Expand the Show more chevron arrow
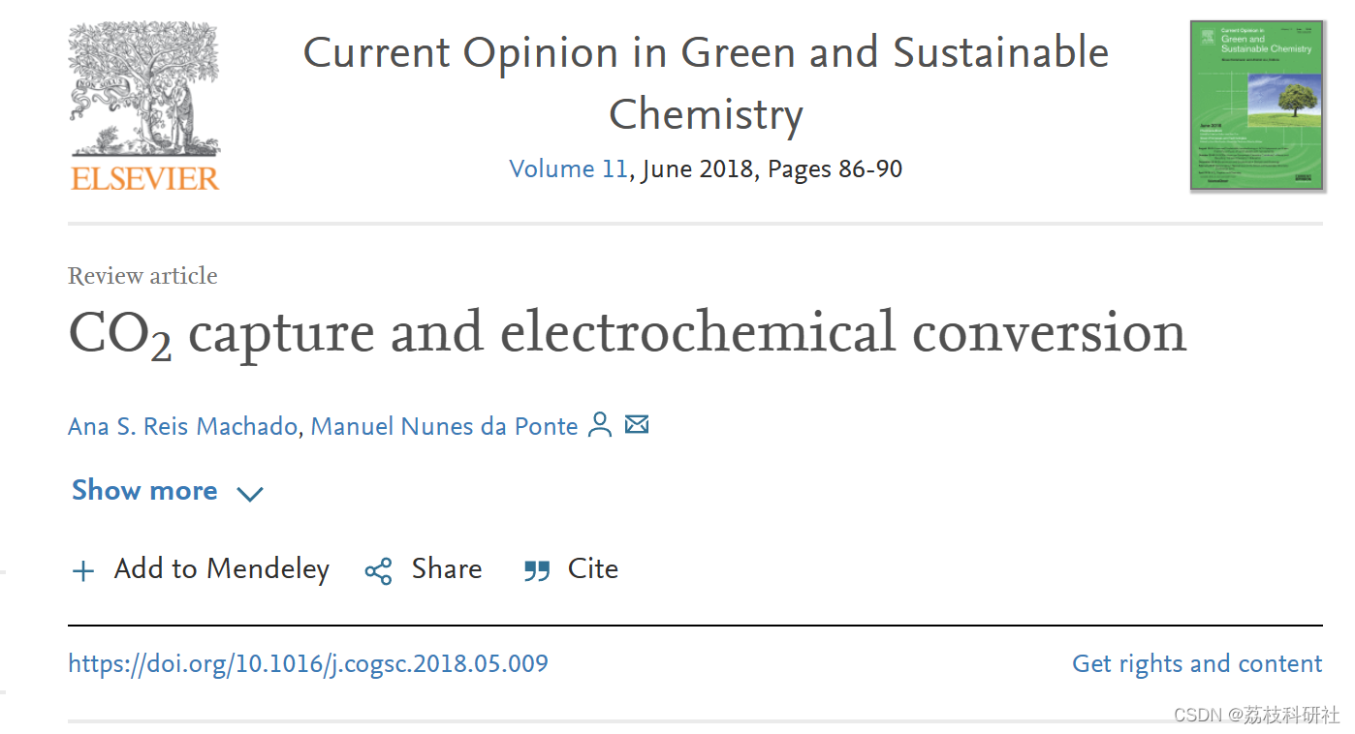 [x=250, y=493]
